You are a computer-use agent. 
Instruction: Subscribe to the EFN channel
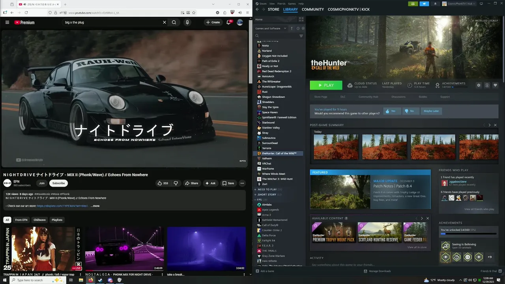coord(58,183)
